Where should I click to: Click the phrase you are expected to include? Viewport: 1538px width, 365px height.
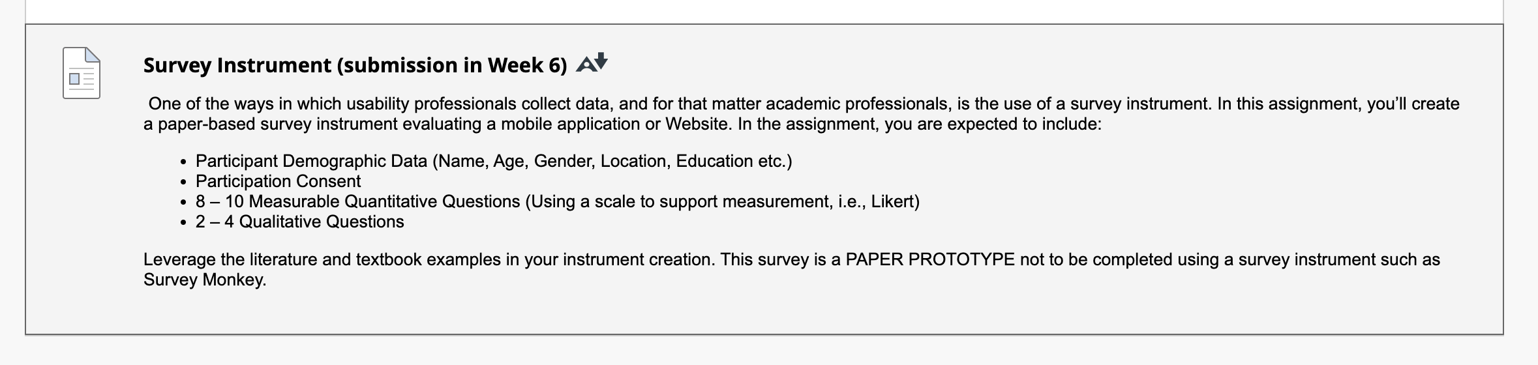tap(993, 124)
